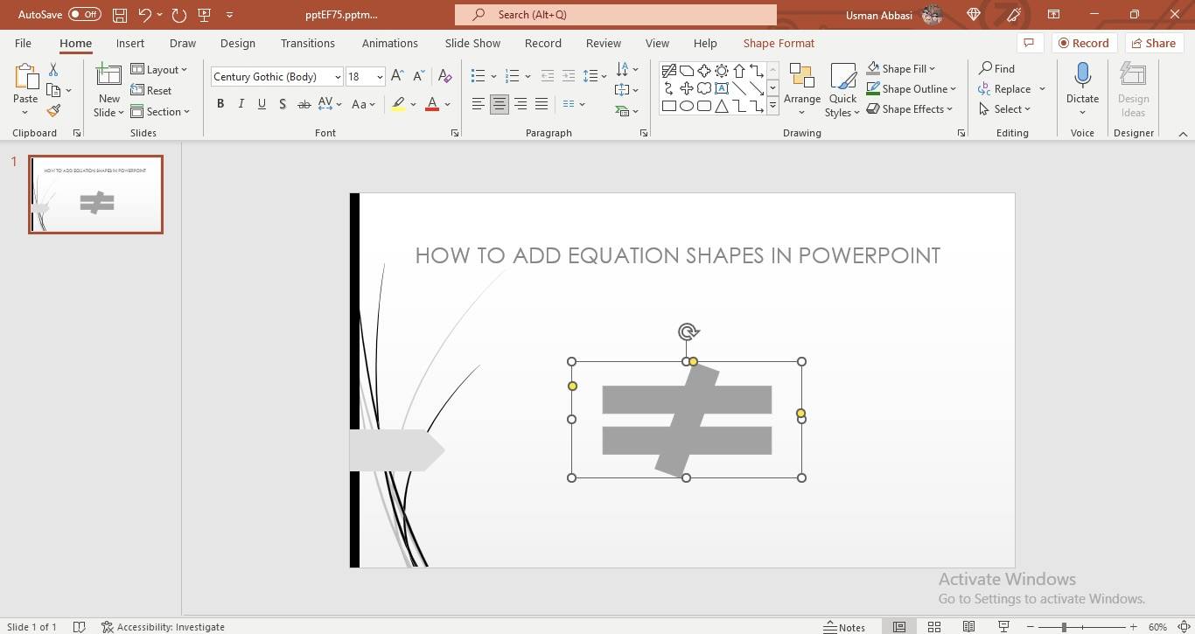Click Increase List Level indent icon
The width and height of the screenshot is (1195, 634).
click(x=569, y=77)
